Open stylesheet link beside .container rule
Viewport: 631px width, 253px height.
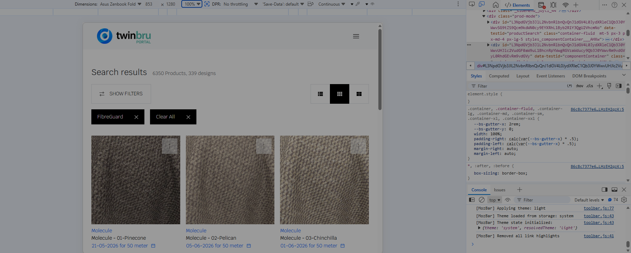click(597, 109)
